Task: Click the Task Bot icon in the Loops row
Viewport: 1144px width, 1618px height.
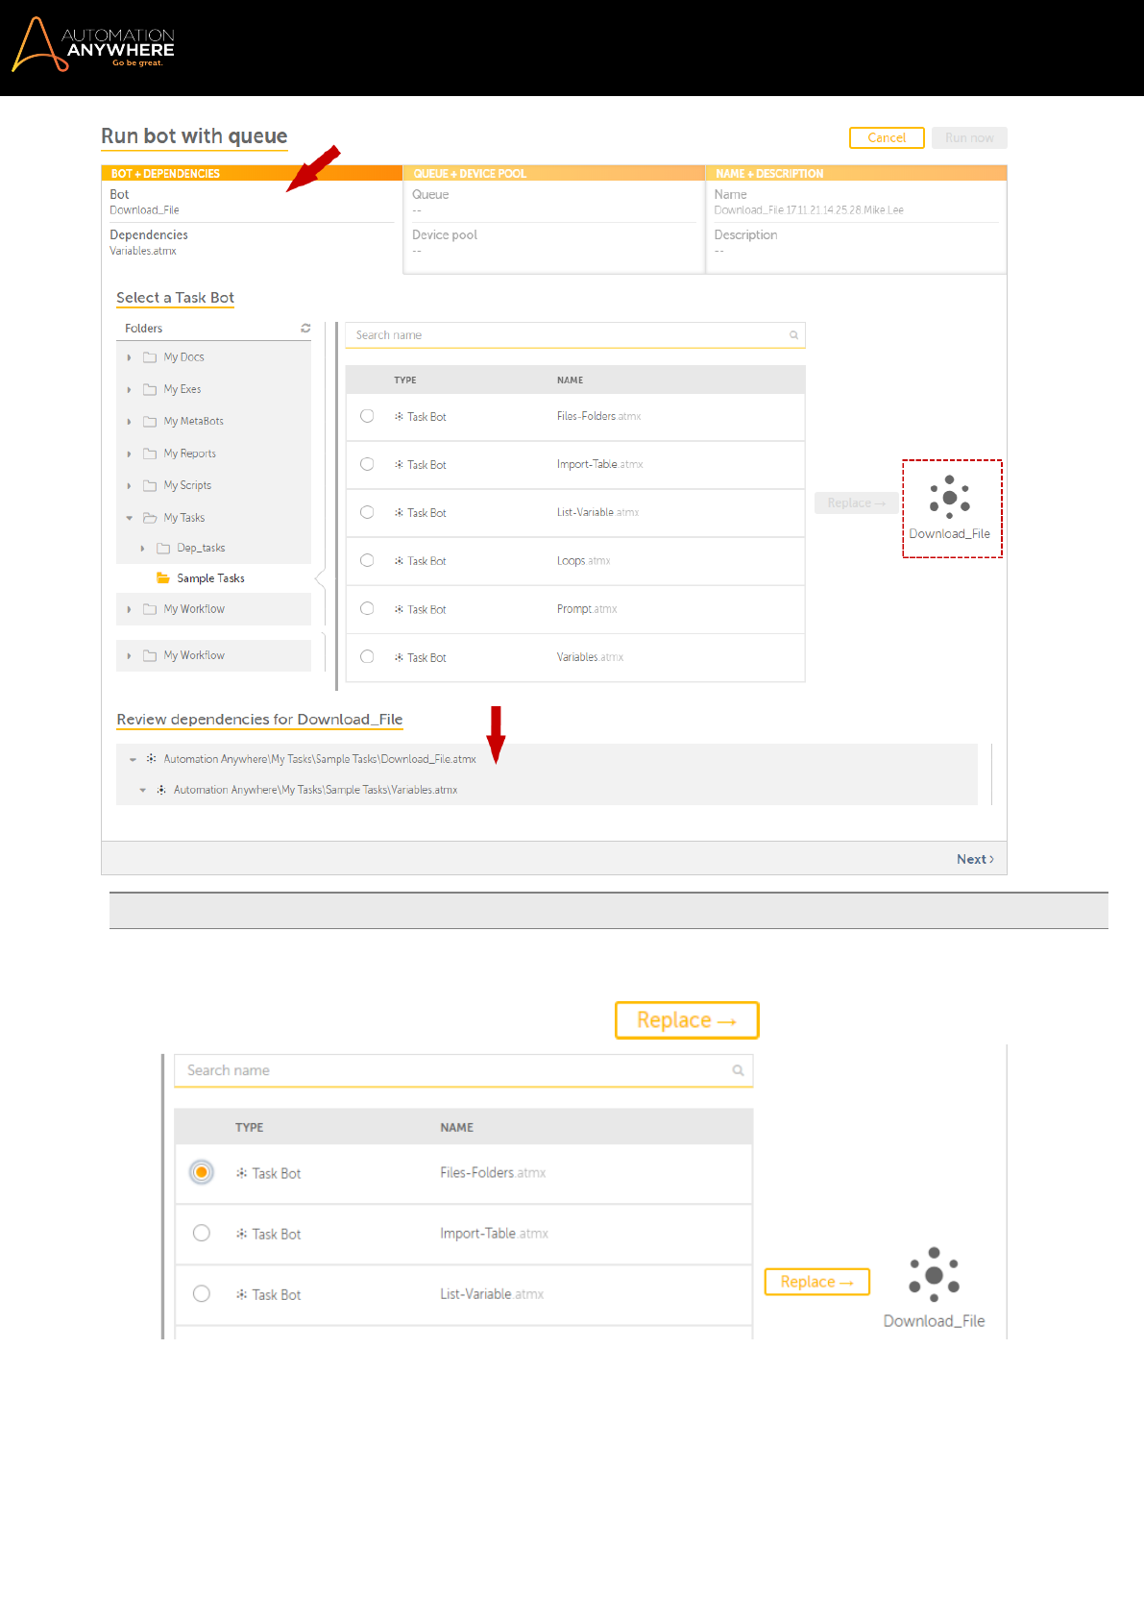Action: [x=399, y=561]
